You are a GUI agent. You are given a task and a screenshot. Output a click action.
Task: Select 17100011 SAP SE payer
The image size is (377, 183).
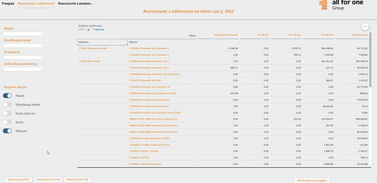(139, 158)
